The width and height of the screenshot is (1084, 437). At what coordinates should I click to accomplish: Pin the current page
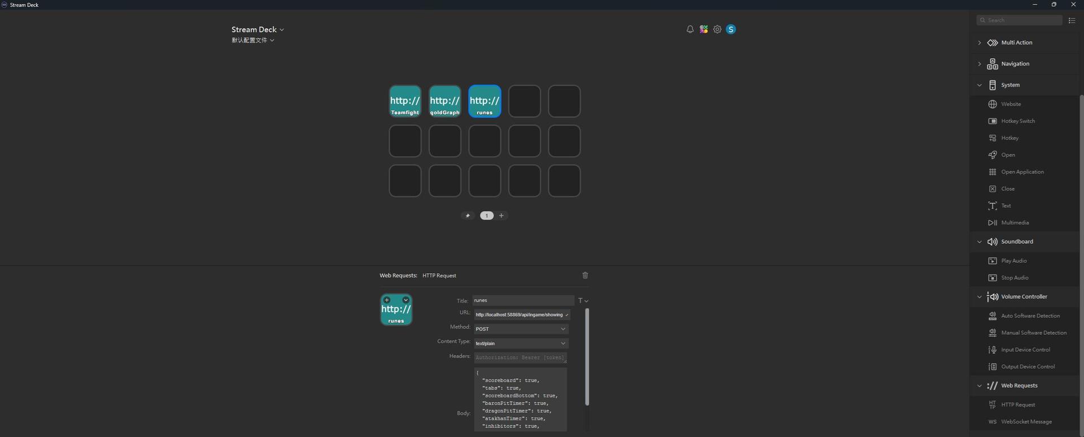coord(467,216)
